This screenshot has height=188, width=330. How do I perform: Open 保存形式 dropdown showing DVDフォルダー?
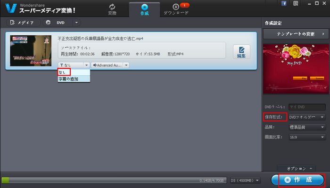pyautogui.click(x=307, y=117)
